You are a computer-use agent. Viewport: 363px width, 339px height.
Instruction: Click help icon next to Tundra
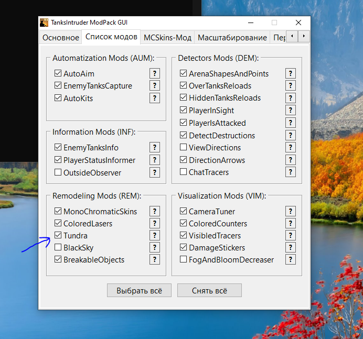155,236
